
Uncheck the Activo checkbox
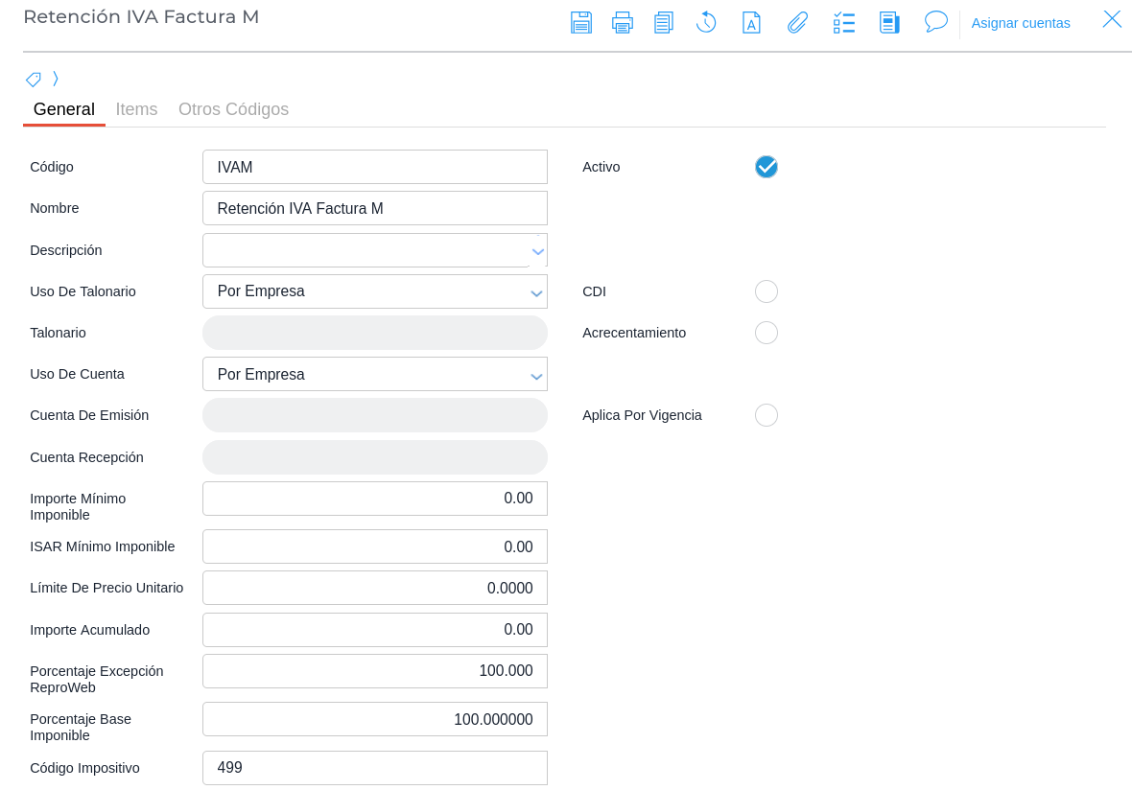[766, 167]
